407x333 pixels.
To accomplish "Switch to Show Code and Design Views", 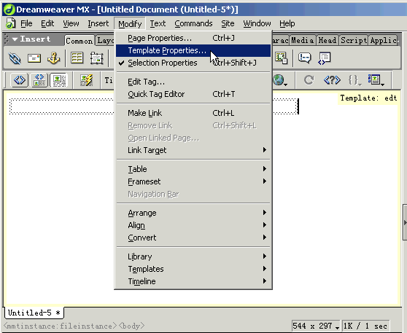I will pos(39,80).
